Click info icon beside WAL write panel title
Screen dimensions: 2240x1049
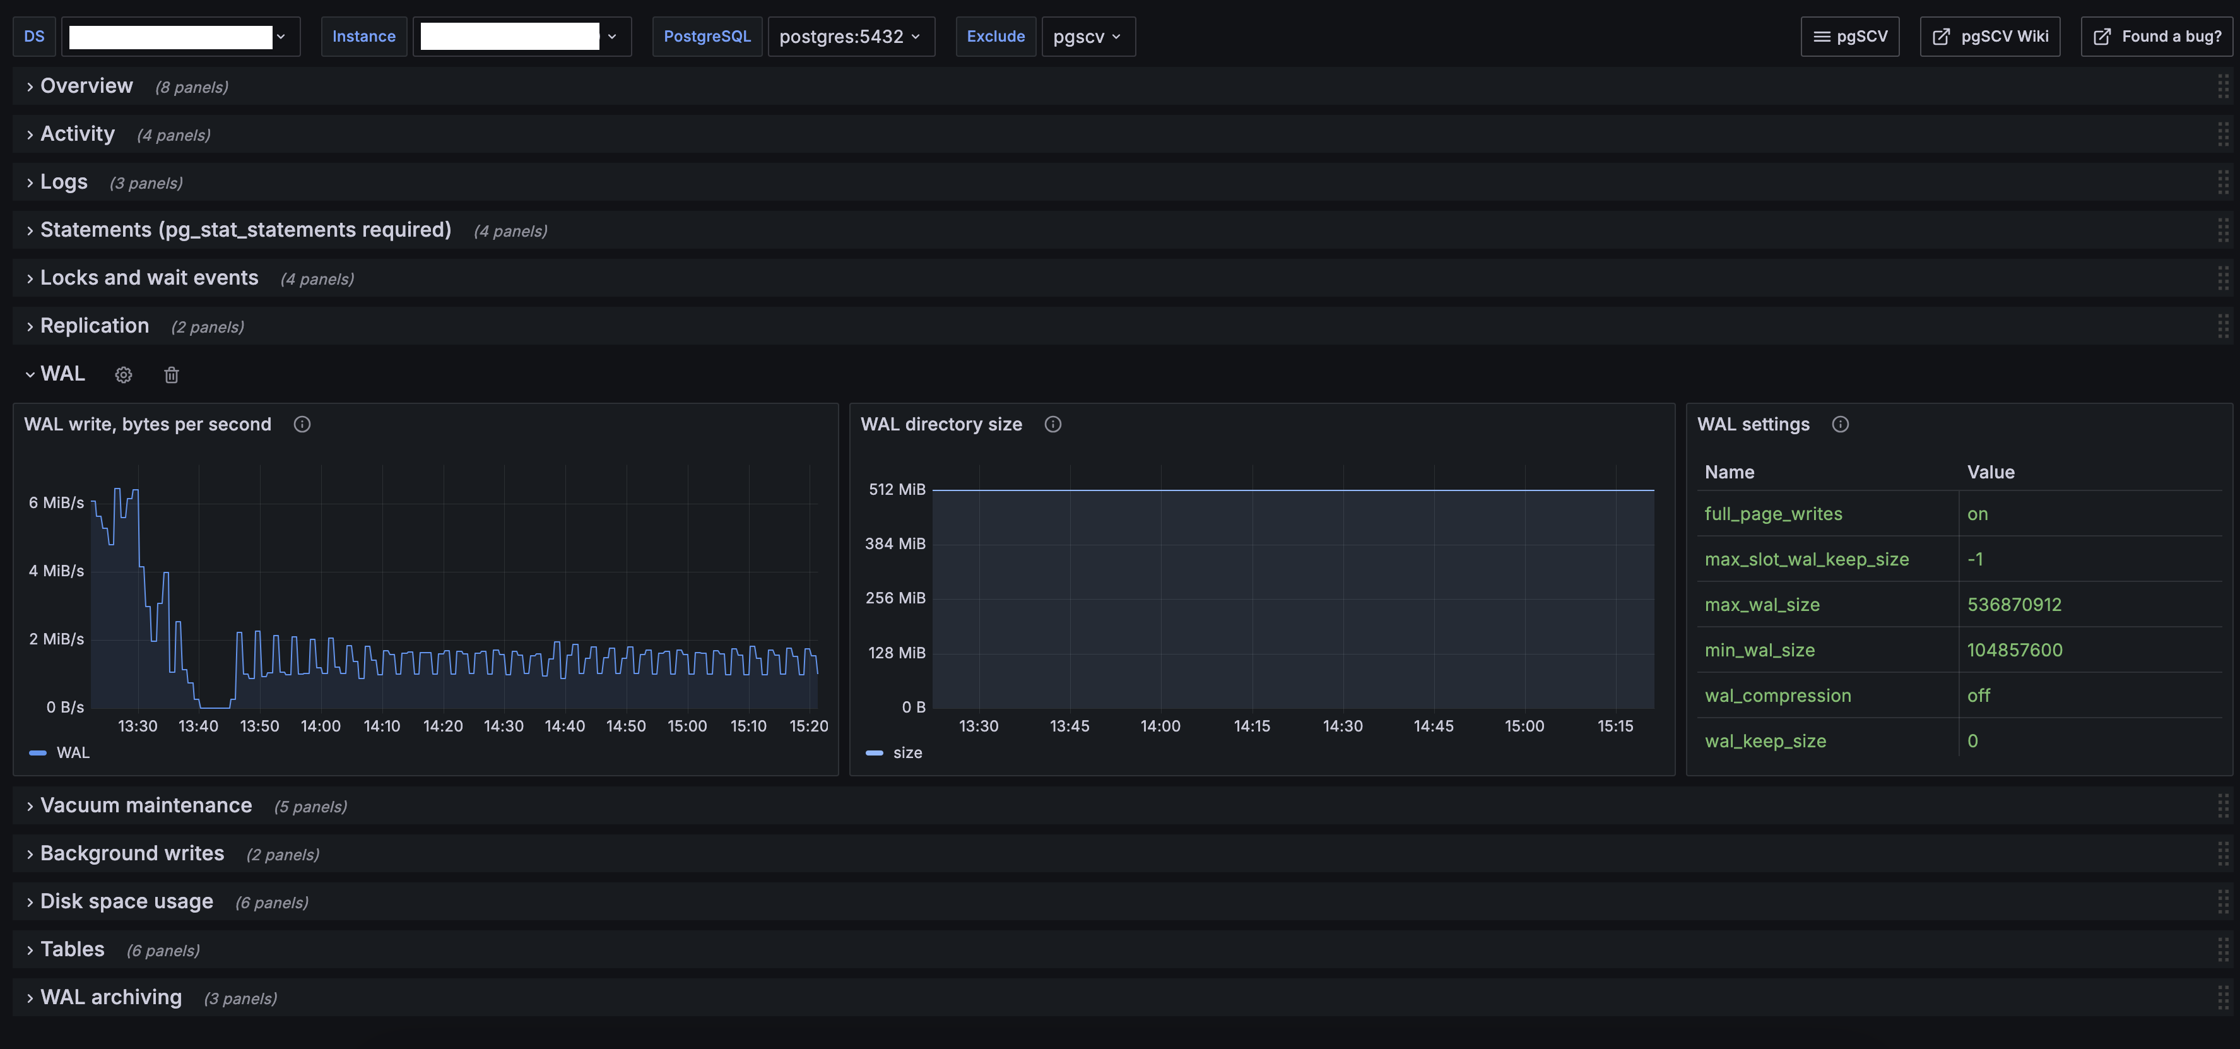click(302, 425)
